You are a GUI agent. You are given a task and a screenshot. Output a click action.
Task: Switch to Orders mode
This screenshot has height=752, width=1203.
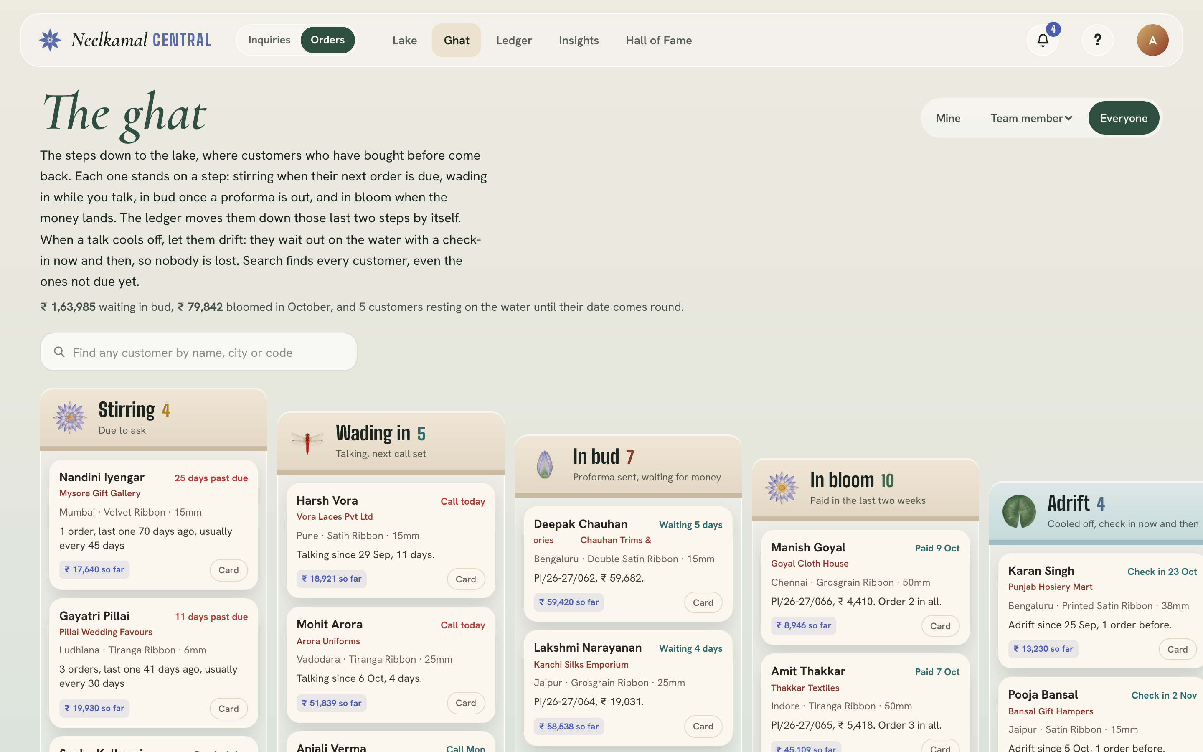pyautogui.click(x=327, y=40)
